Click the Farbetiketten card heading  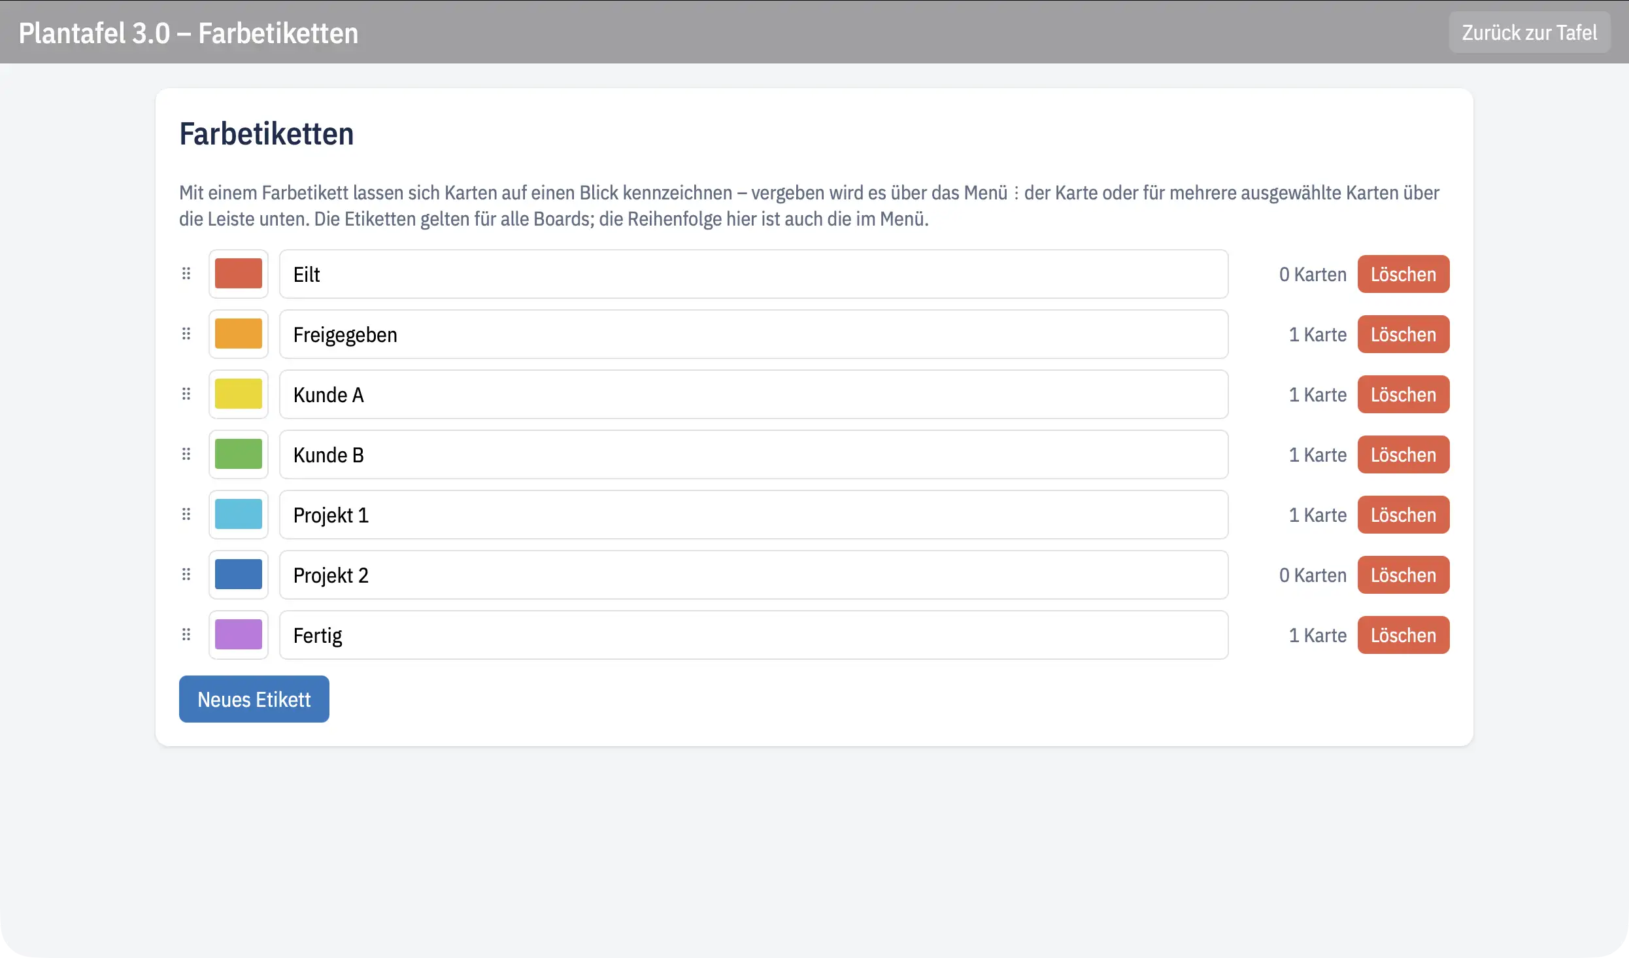[267, 133]
